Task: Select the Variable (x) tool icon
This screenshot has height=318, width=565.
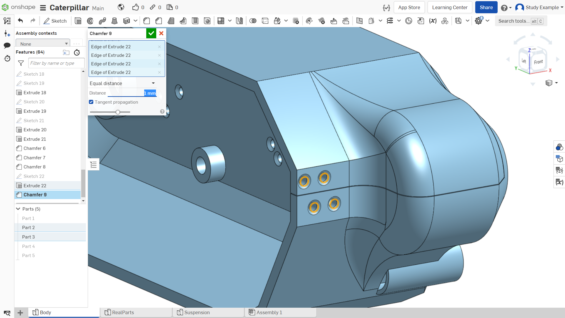Action: [433, 21]
